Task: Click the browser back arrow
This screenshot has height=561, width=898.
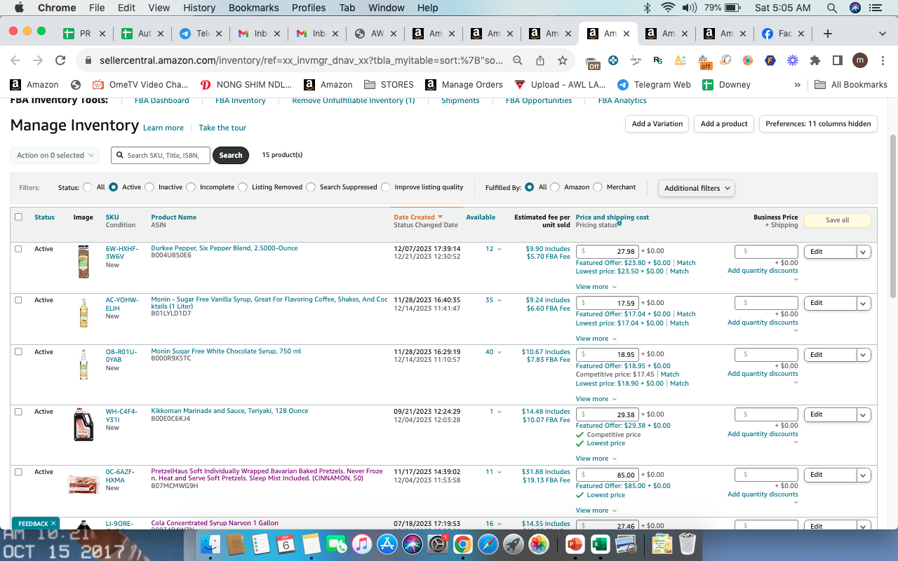Action: tap(15, 60)
